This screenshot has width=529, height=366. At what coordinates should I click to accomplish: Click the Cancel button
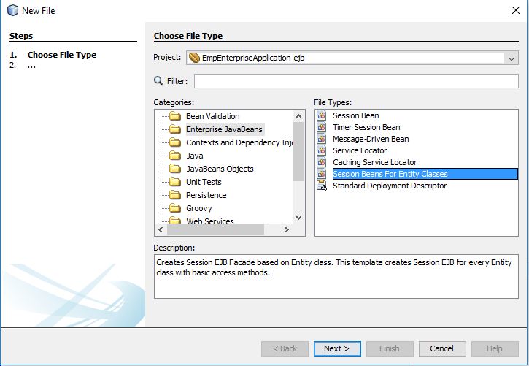coord(442,348)
